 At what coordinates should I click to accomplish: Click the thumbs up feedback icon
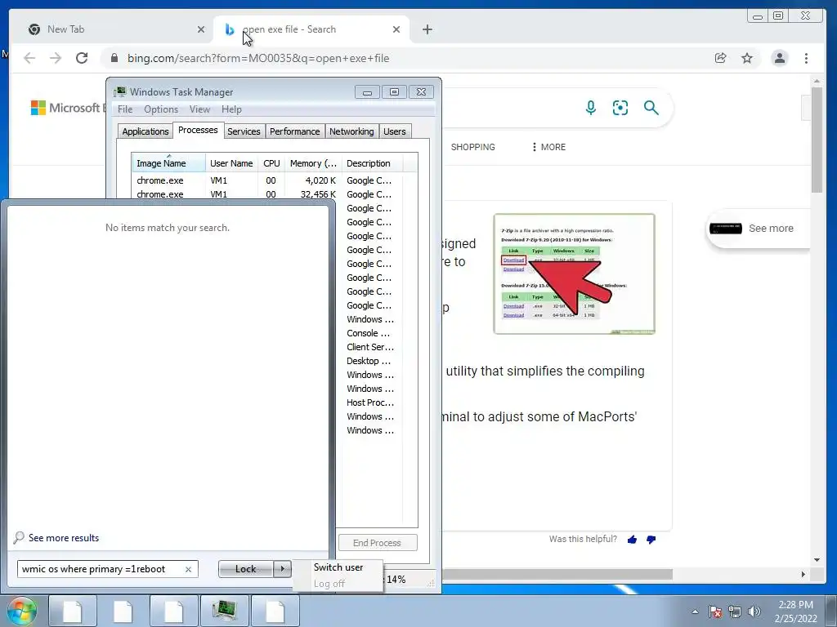632,540
